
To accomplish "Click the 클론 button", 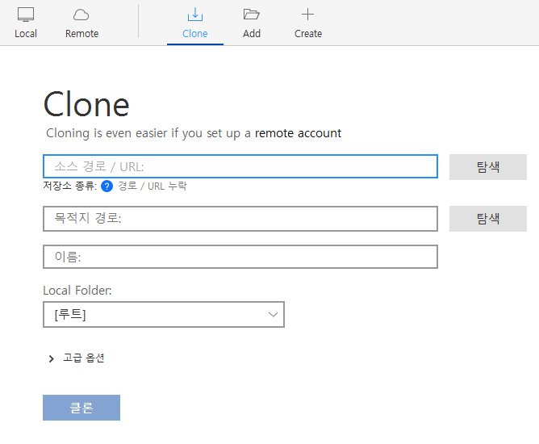I will click(81, 408).
